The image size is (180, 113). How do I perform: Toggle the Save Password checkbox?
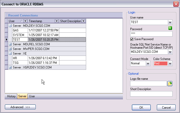pos(132,39)
